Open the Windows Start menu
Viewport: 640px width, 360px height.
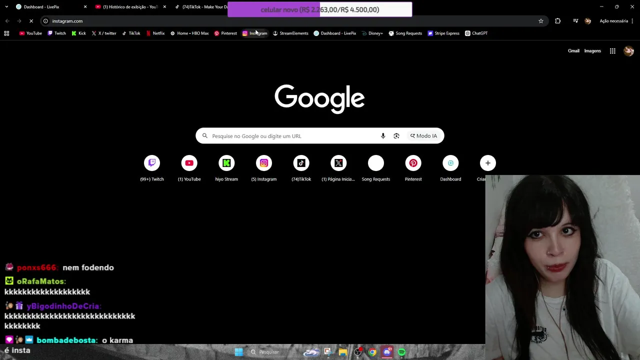(x=238, y=352)
